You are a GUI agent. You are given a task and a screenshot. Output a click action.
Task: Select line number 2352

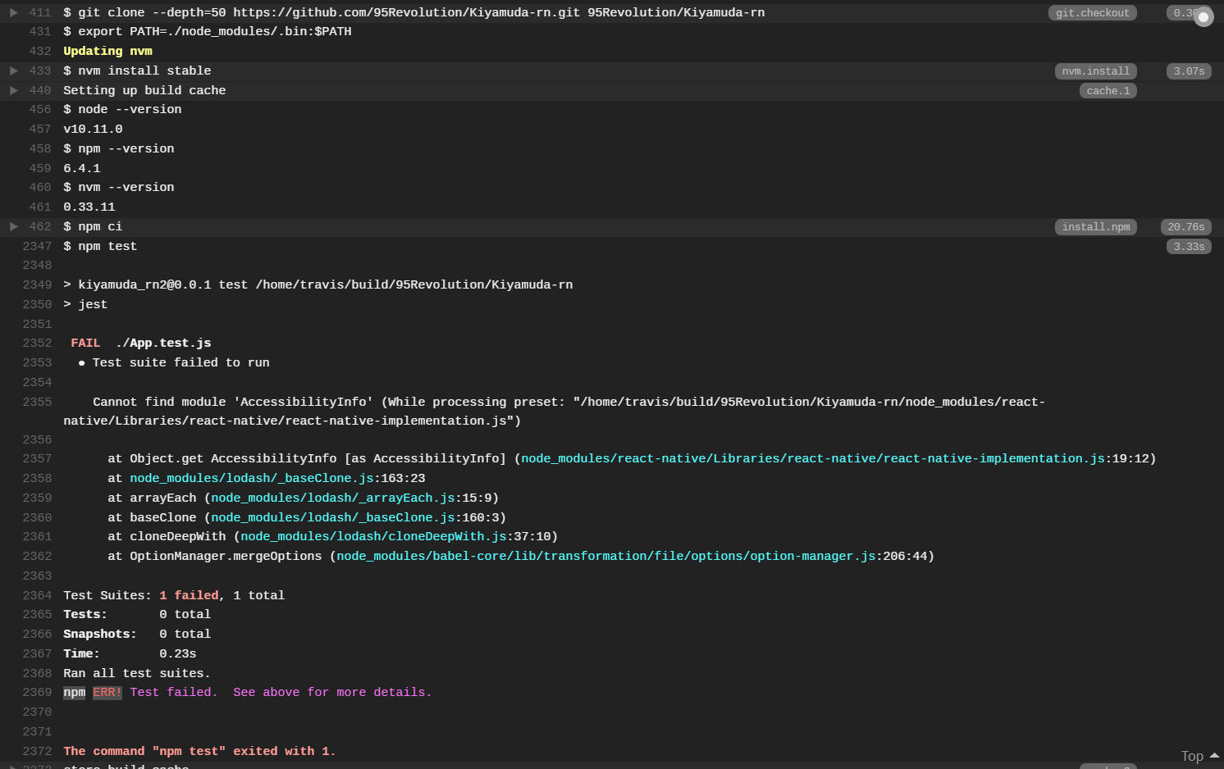pyautogui.click(x=37, y=343)
